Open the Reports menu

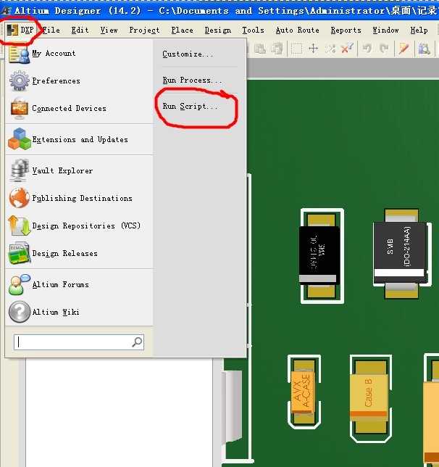tap(346, 30)
